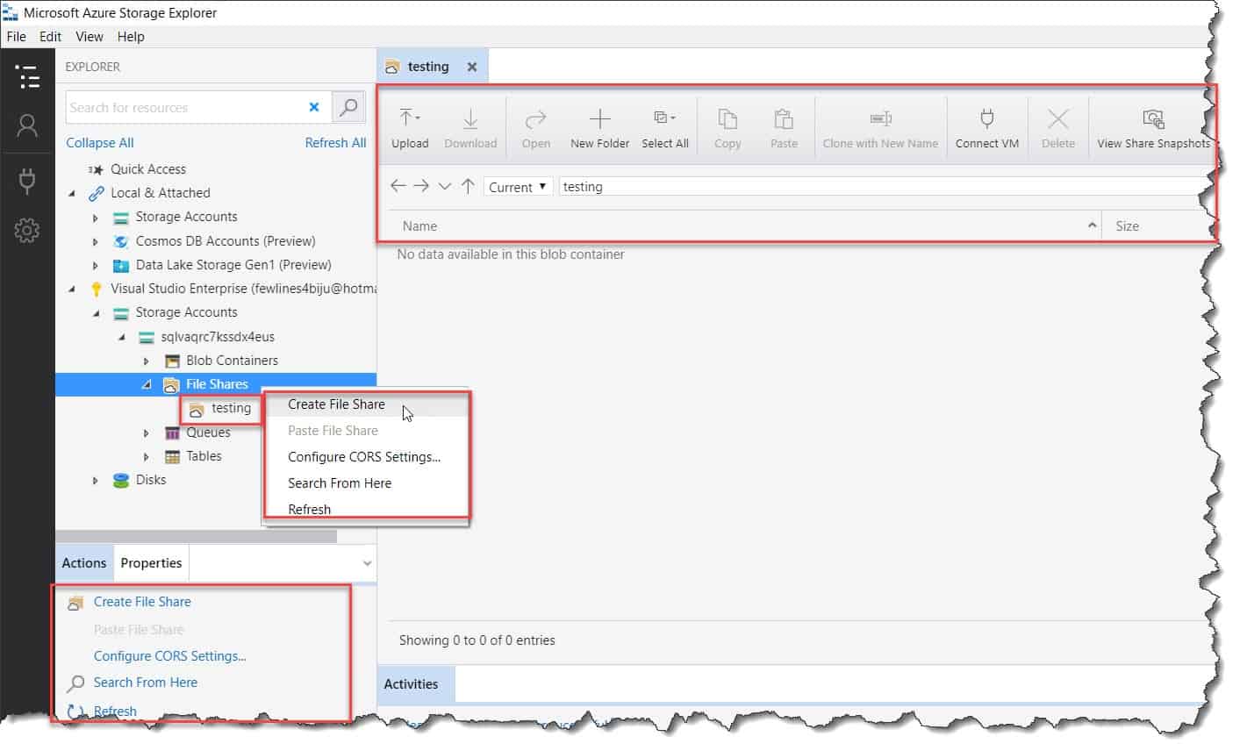The width and height of the screenshot is (1240, 751).
Task: Choose Configure CORS Settings in context menu
Action: tap(364, 457)
